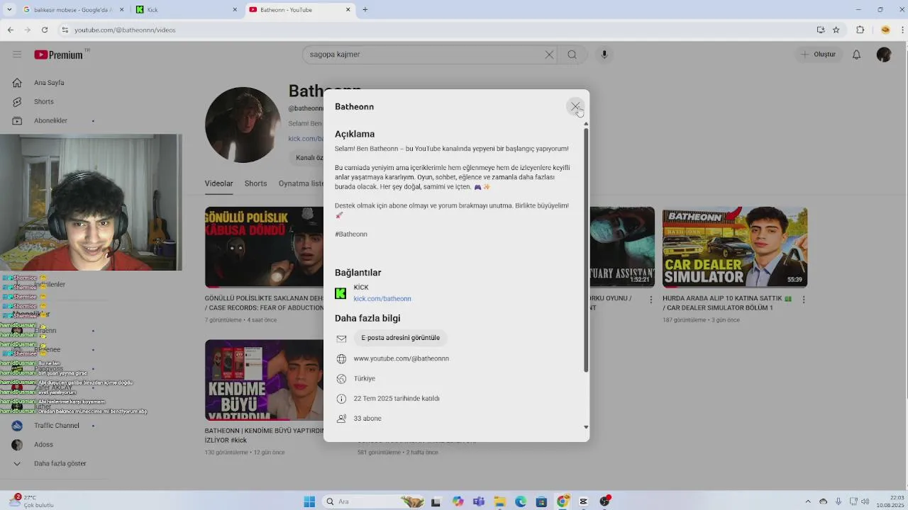The height and width of the screenshot is (510, 908).
Task: Start voice search with the microphone icon
Action: [604, 55]
